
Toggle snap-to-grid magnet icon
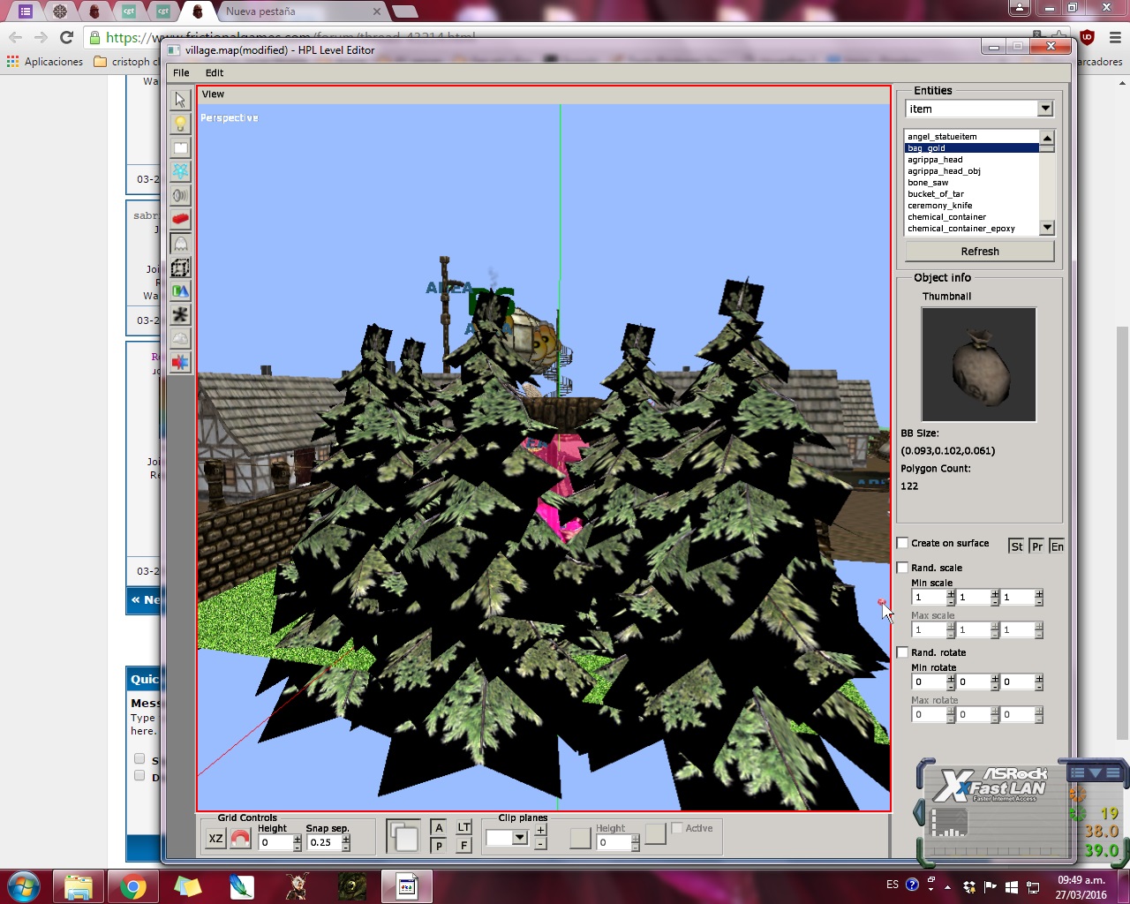pyautogui.click(x=240, y=839)
